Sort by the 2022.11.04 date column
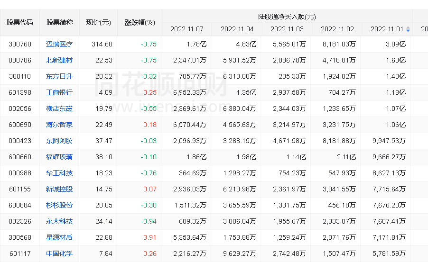This screenshot has width=428, height=262. click(x=237, y=29)
